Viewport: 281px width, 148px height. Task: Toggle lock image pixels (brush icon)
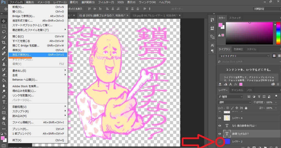[x=232, y=108]
